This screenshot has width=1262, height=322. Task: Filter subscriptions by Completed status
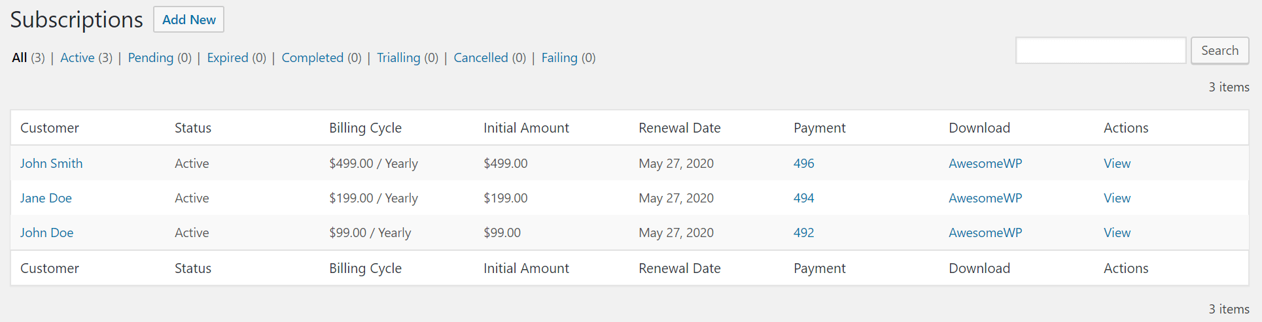tap(312, 57)
